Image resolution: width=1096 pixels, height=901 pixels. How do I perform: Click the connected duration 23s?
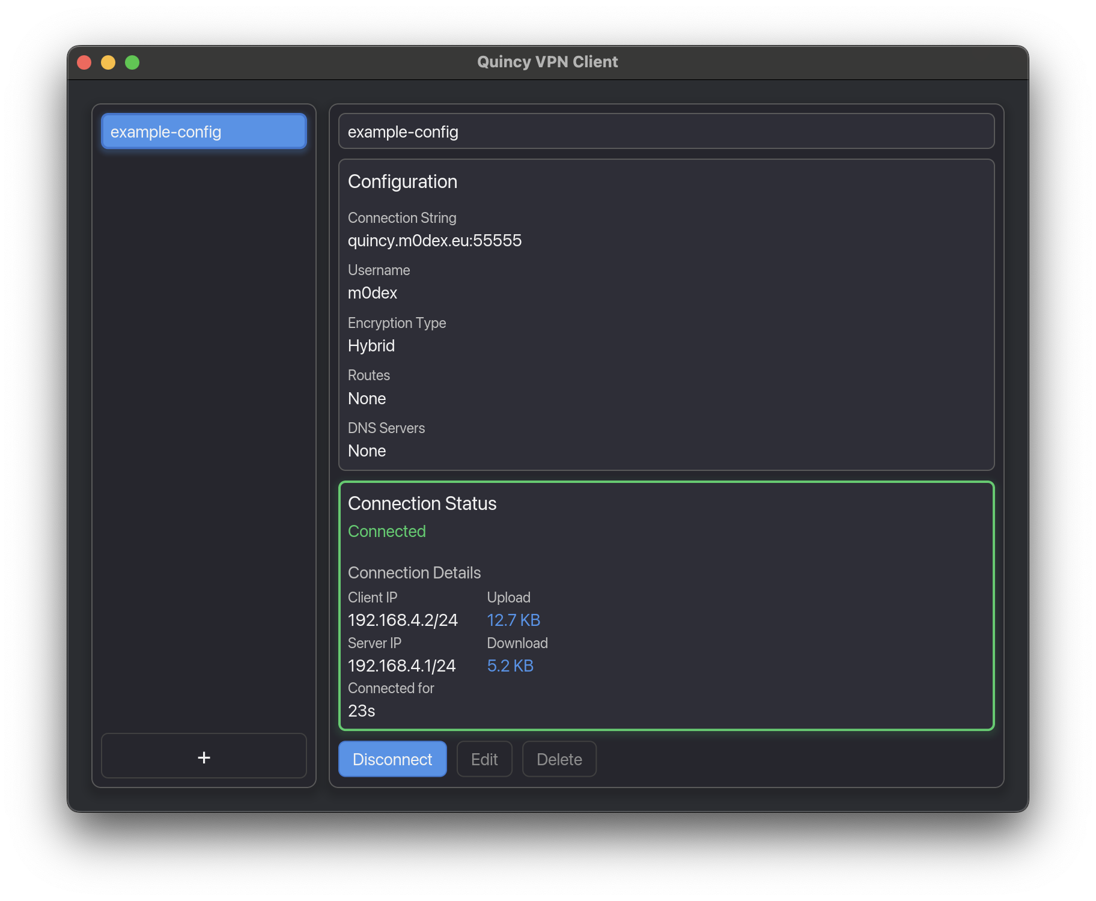click(x=362, y=711)
